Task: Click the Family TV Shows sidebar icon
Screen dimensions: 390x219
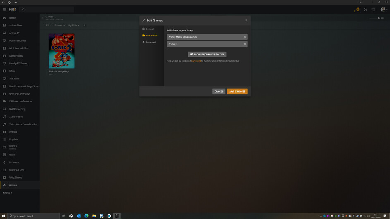Action: click(x=5, y=63)
